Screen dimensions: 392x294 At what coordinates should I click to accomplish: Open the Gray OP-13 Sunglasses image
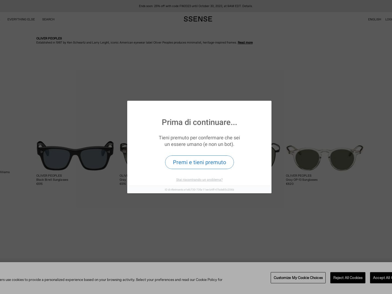pos(324,157)
